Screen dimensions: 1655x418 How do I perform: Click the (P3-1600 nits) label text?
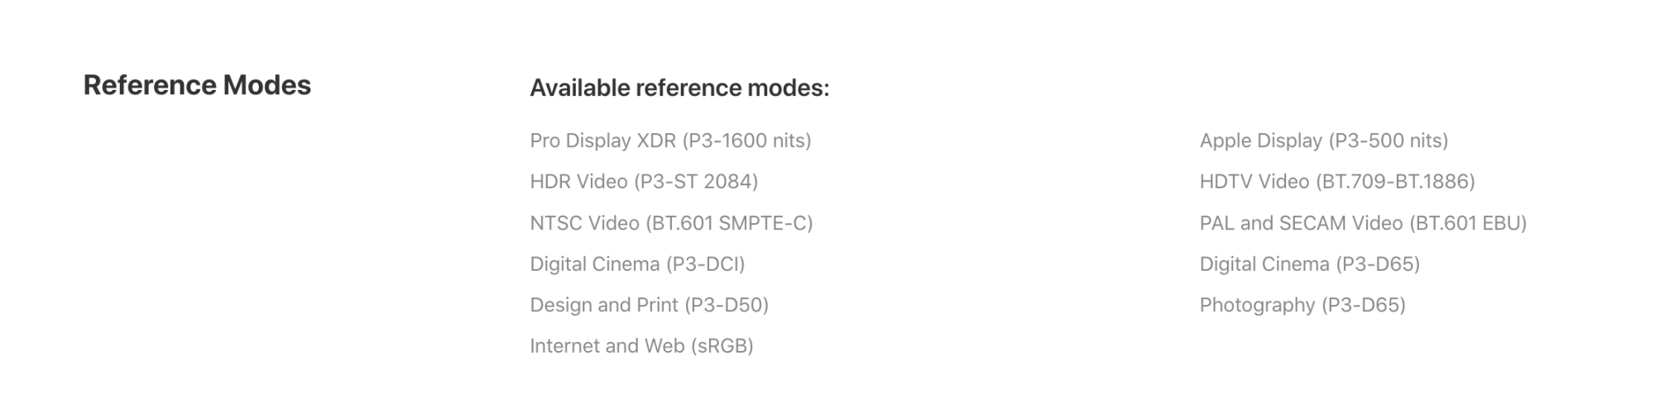tap(746, 140)
